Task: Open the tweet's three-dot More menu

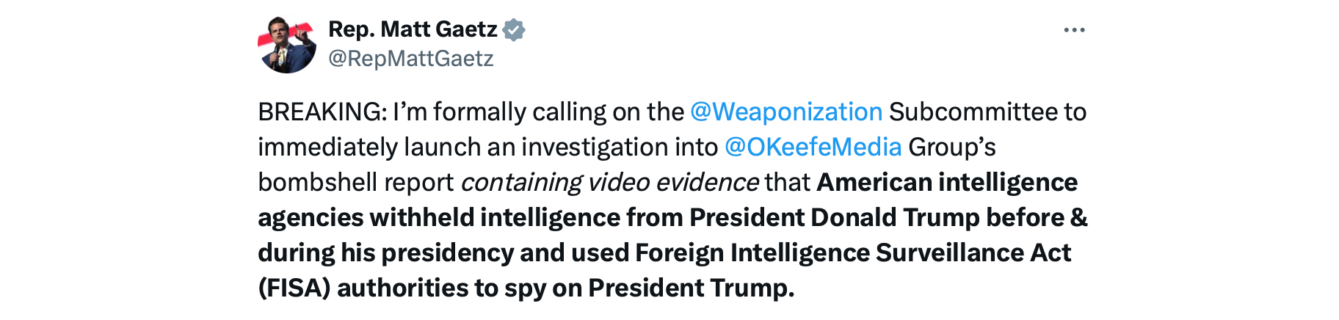Action: [1073, 30]
